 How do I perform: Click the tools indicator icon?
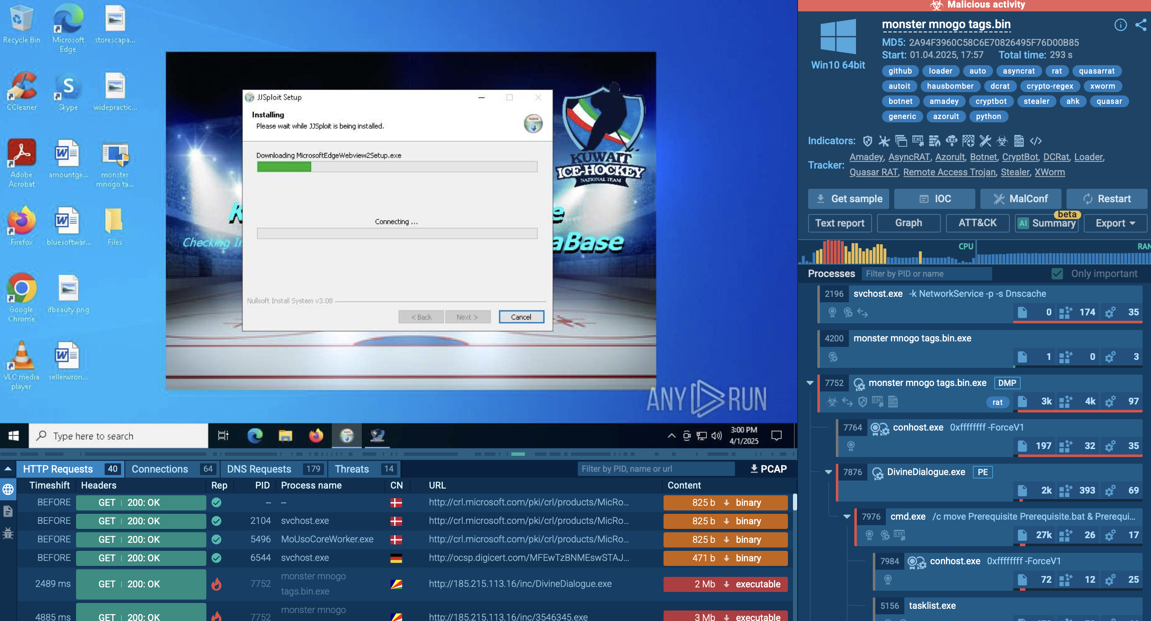[985, 141]
